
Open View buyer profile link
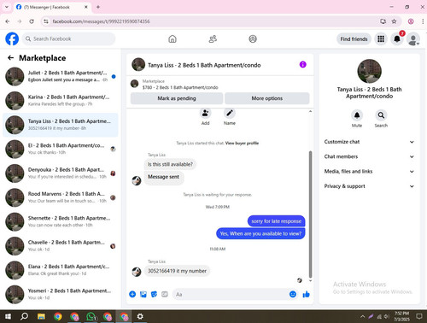pyautogui.click(x=242, y=143)
